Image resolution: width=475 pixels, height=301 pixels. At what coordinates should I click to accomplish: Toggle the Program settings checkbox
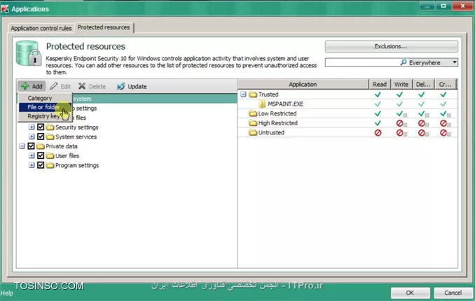(41, 165)
